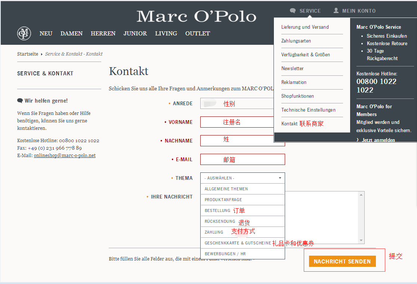Open Lieferung und Versand service entry
Image resolution: width=417 pixels, height=284 pixels.
pyautogui.click(x=305, y=27)
